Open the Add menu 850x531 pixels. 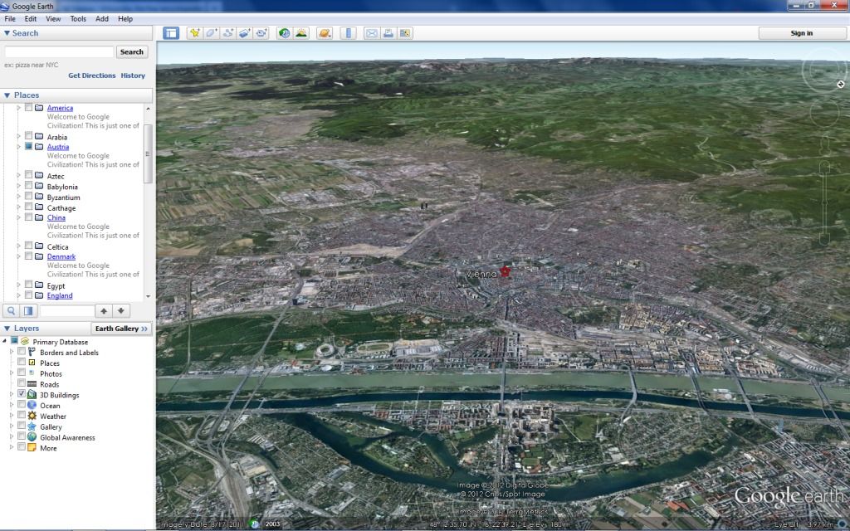(102, 18)
